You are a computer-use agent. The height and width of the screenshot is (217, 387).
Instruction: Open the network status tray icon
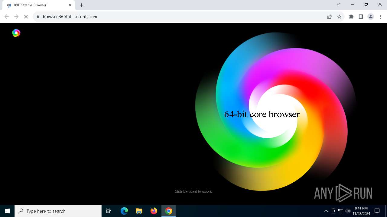coord(341,211)
